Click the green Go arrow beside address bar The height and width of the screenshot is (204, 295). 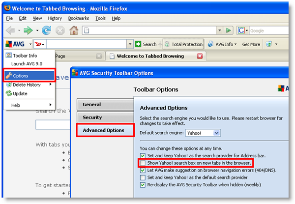(x=228, y=30)
